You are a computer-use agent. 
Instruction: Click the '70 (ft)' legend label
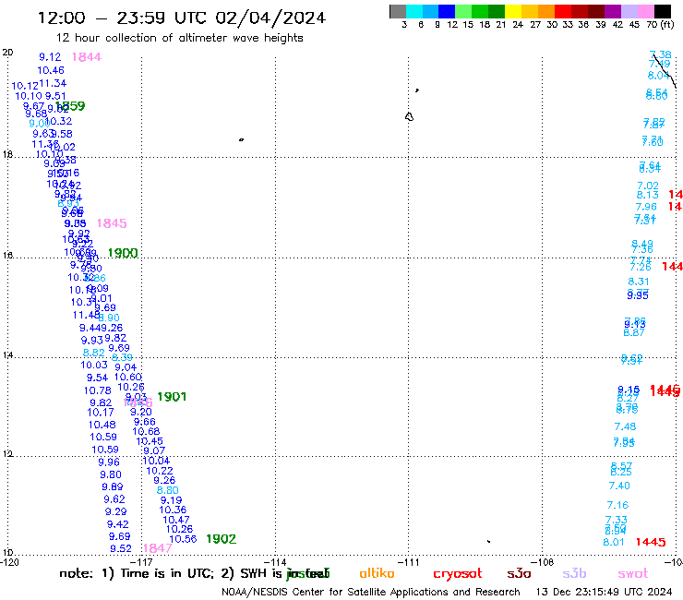660,25
